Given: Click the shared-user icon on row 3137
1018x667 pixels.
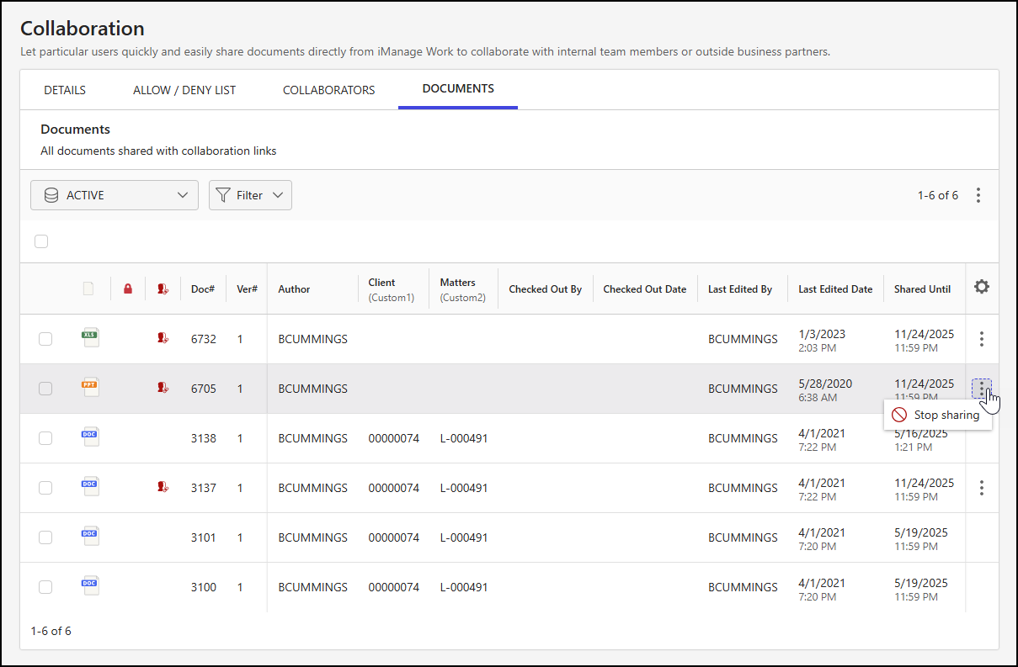Looking at the screenshot, I should [x=163, y=487].
